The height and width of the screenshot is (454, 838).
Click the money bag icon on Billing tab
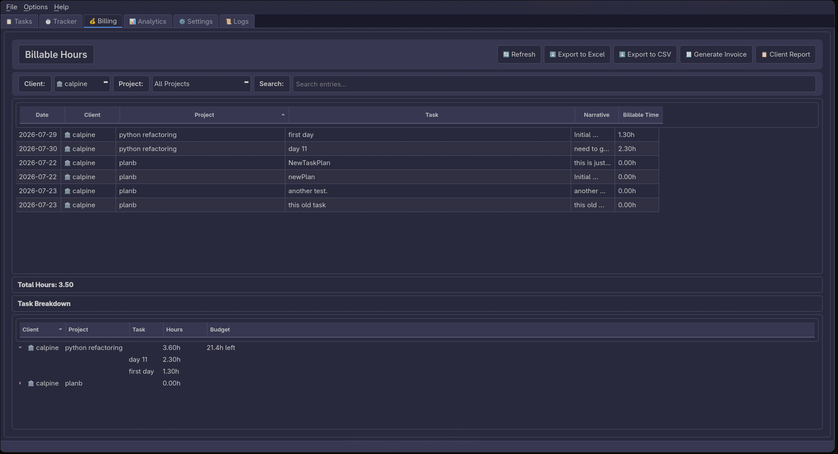[92, 21]
